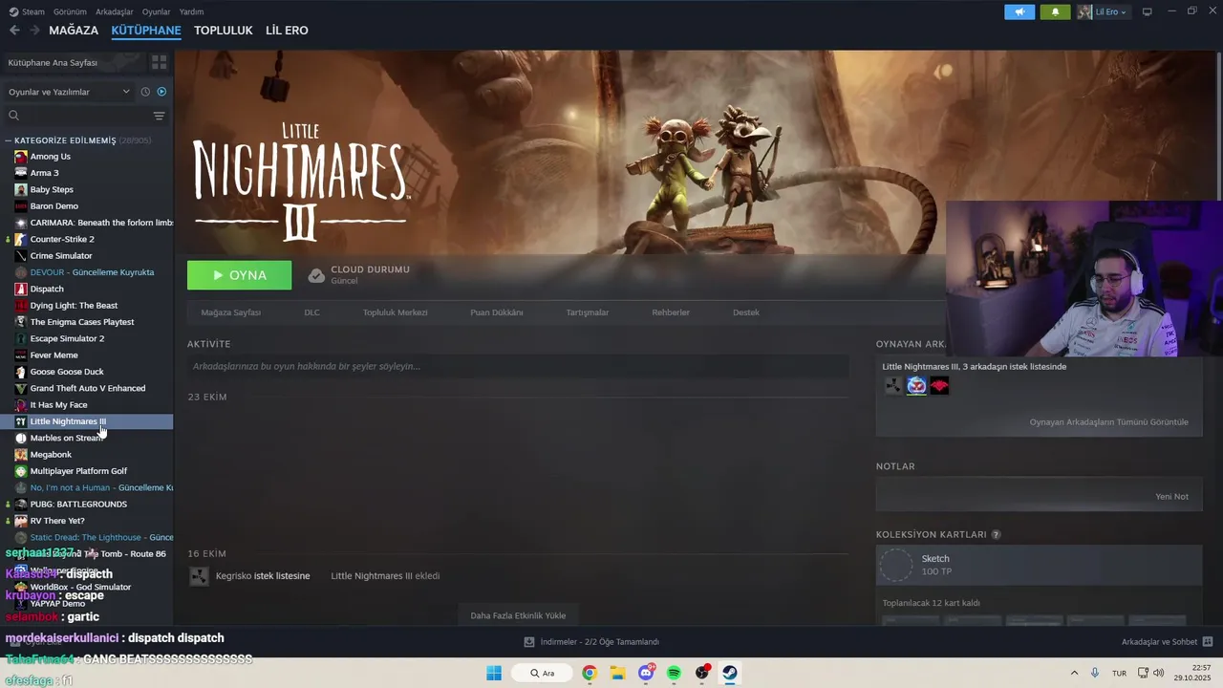1223x688 pixels.
Task: Open Chrome from the taskbar
Action: point(590,673)
